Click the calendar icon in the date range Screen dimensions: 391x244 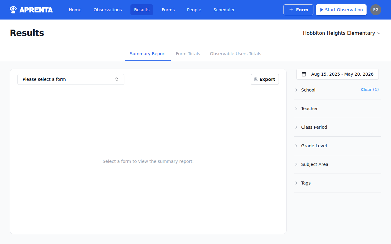click(x=304, y=74)
